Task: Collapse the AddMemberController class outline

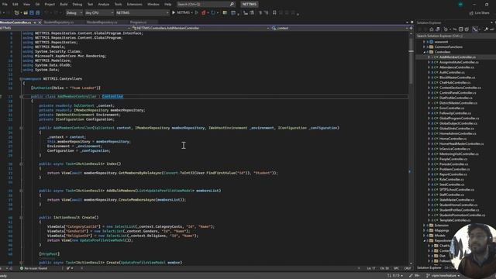Action: [21, 96]
